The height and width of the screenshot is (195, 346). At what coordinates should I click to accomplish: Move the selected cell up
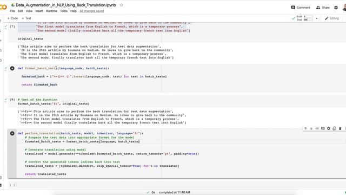click(x=305, y=128)
